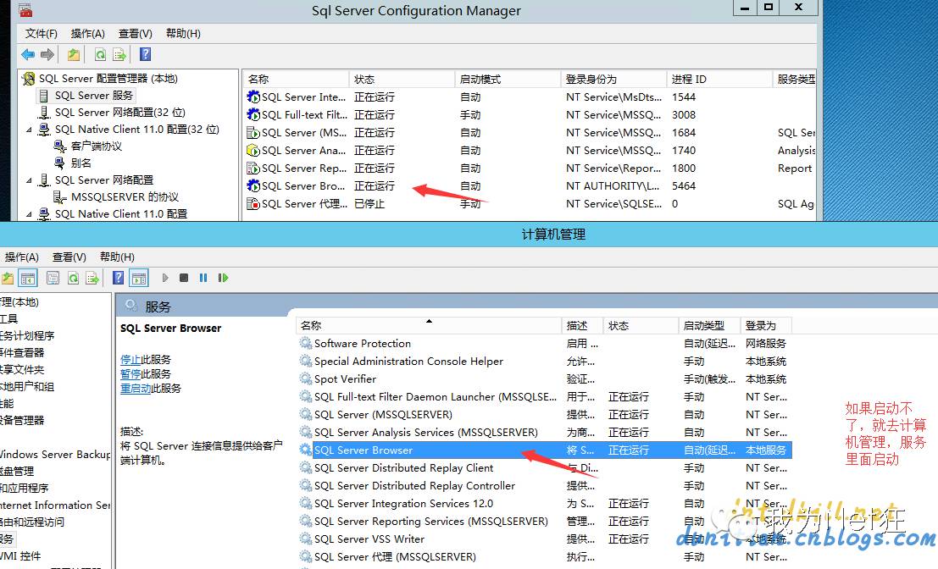This screenshot has width=938, height=569.
Task: Refresh the Configuration Manager service list
Action: point(100,55)
